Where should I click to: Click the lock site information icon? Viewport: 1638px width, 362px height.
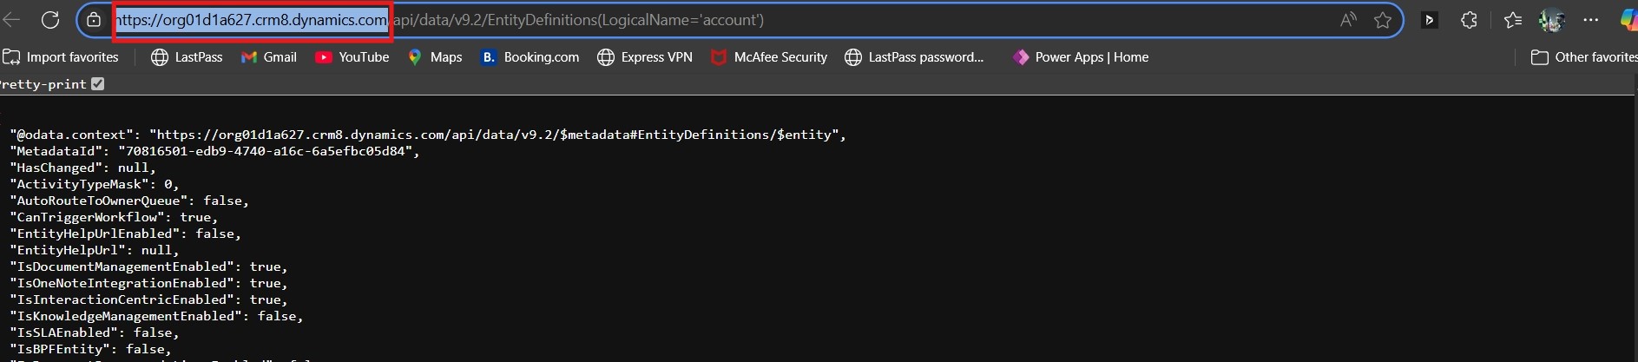point(95,20)
